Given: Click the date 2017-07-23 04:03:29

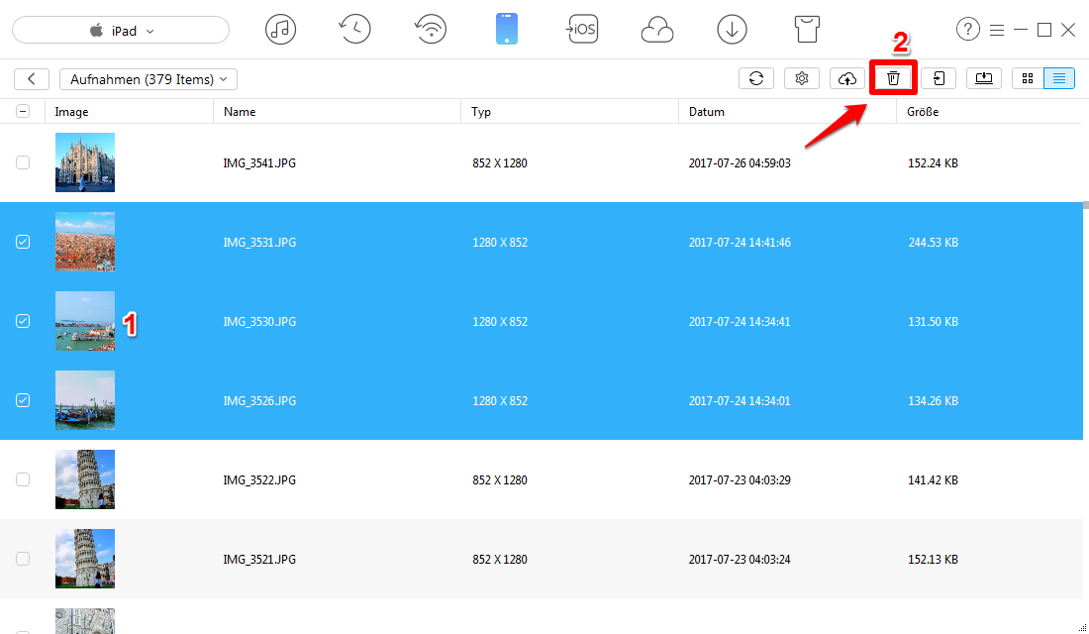Looking at the screenshot, I should 740,480.
